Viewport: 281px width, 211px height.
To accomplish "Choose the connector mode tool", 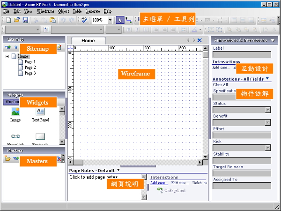I will point(129,20).
